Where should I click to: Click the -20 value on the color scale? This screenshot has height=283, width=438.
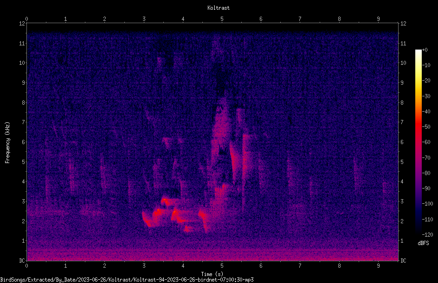(x=426, y=81)
